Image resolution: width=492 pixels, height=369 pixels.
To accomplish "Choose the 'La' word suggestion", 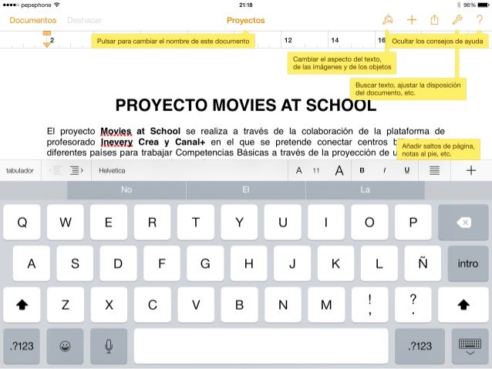I will 365,190.
